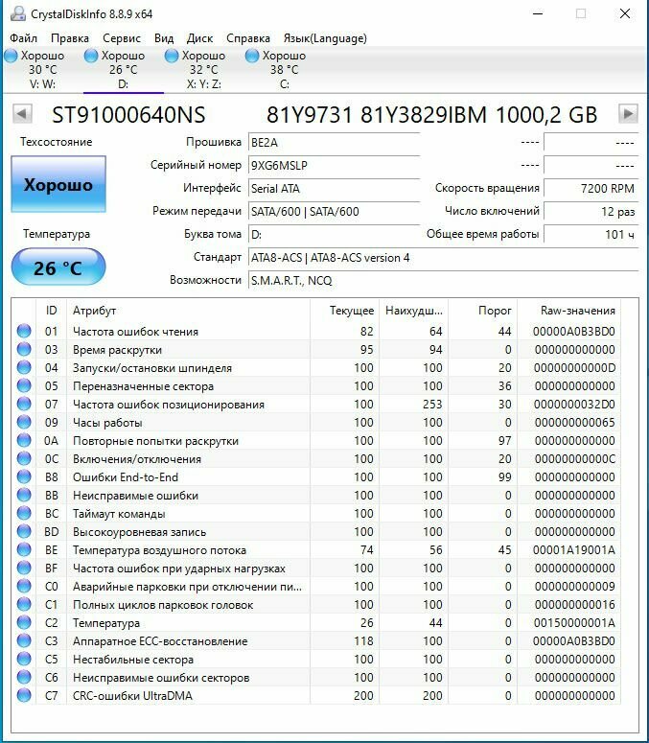This screenshot has height=743, width=649.
Task: Click the SATA/600 transfer mode field
Action: coord(334,211)
